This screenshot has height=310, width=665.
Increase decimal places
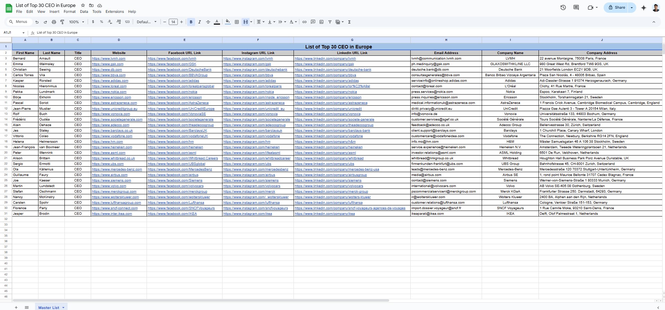pyautogui.click(x=119, y=22)
